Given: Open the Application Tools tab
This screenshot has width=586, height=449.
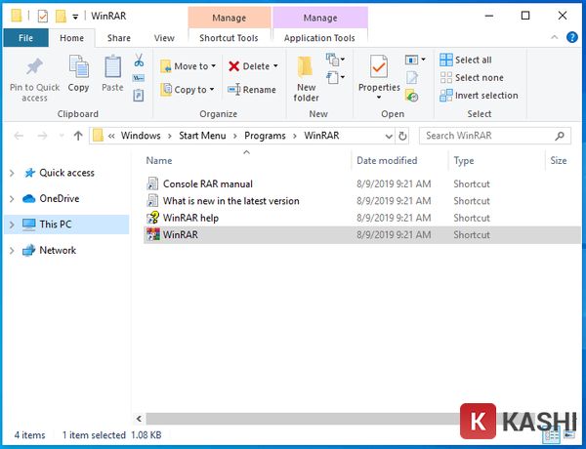Looking at the screenshot, I should click(319, 38).
